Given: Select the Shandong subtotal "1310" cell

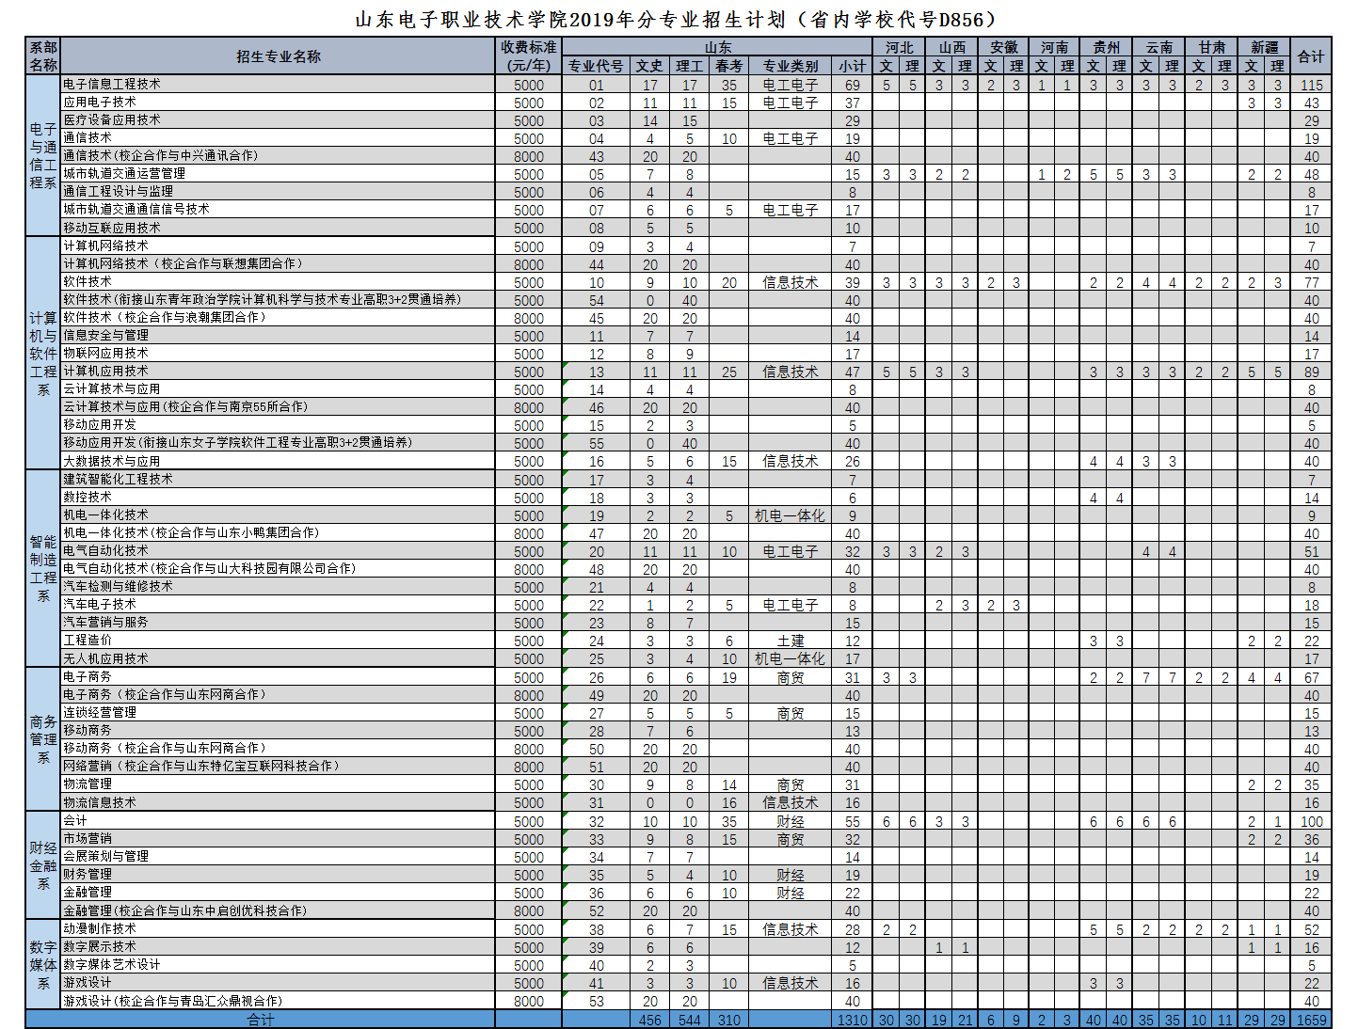Looking at the screenshot, I should pyautogui.click(x=853, y=1020).
